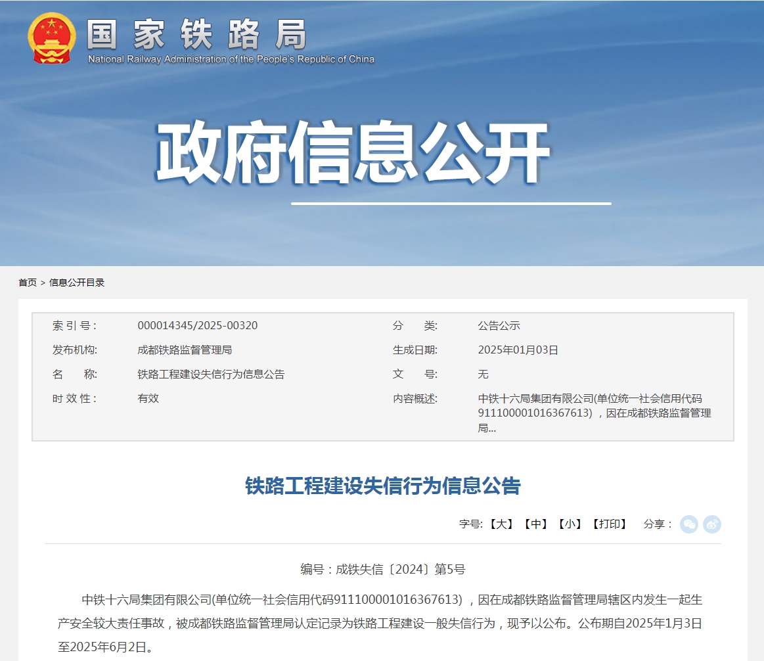Click the line 编号：成铁失信〔2024〕第5号
Viewport: 764px width, 661px height.
click(x=383, y=570)
